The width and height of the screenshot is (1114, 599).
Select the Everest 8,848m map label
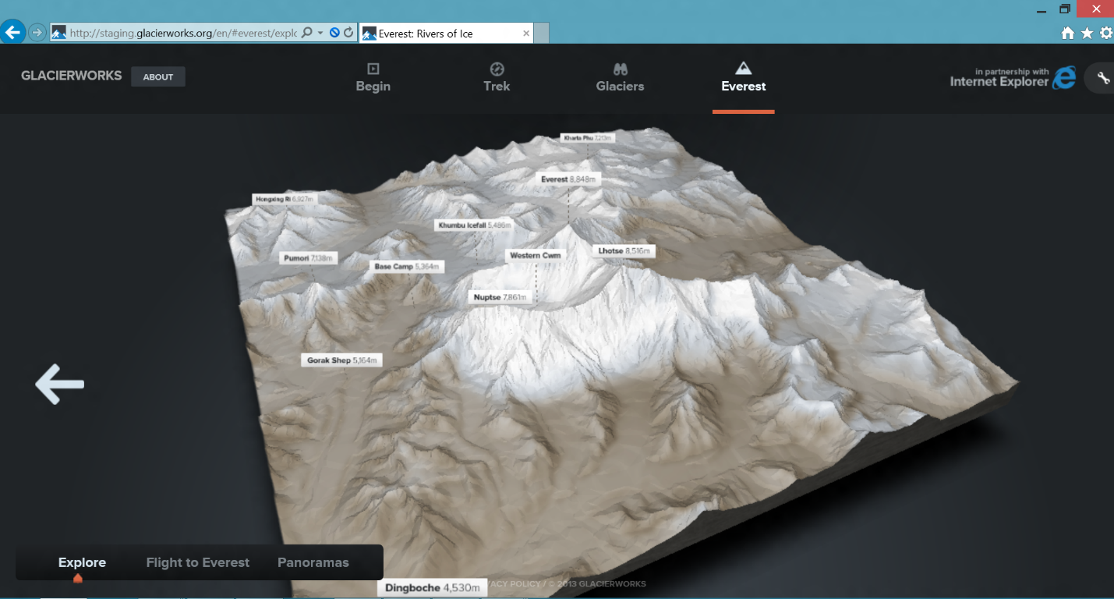(x=569, y=179)
